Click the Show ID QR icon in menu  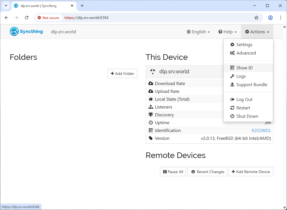[x=232, y=68]
